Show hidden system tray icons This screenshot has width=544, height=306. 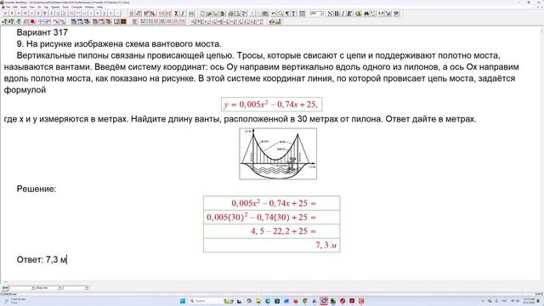(483, 301)
